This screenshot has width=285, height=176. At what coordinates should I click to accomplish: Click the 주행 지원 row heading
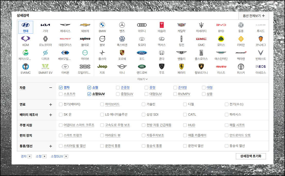click(x=26, y=125)
